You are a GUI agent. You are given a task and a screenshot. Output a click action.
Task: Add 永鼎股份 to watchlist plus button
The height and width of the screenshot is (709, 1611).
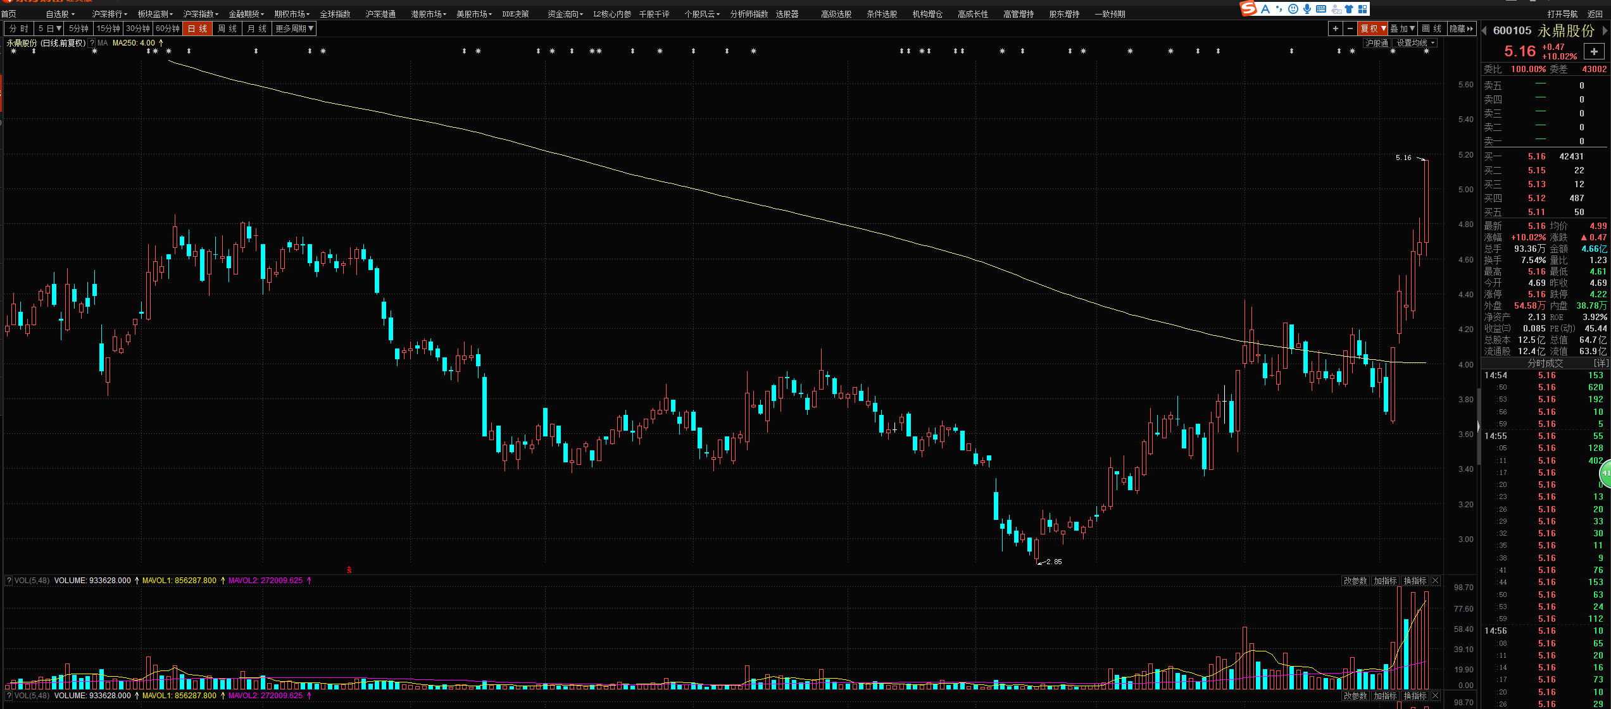coord(1594,51)
